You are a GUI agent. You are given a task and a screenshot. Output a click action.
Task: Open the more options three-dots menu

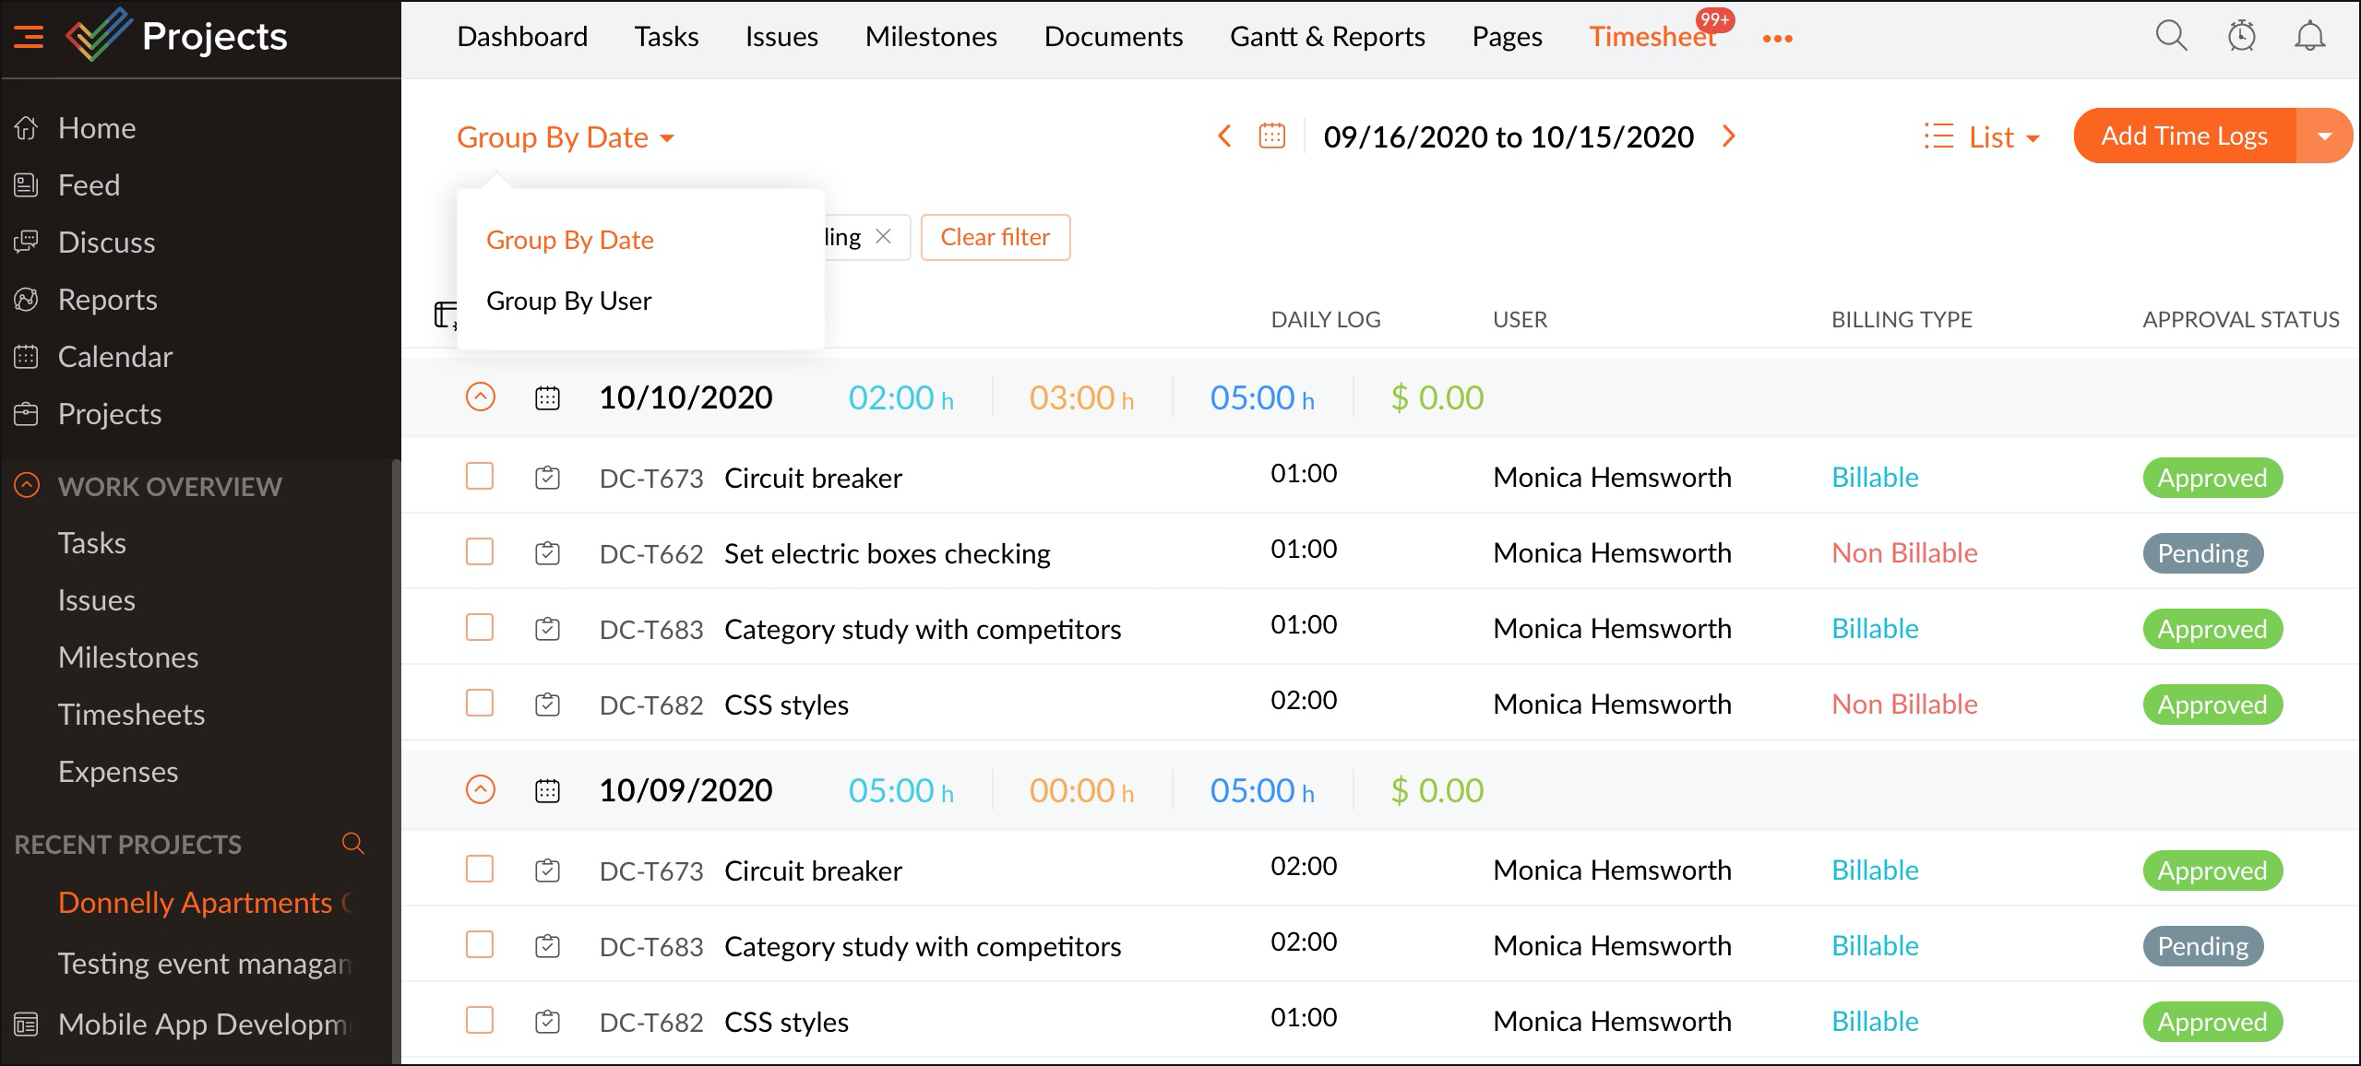tap(1777, 39)
